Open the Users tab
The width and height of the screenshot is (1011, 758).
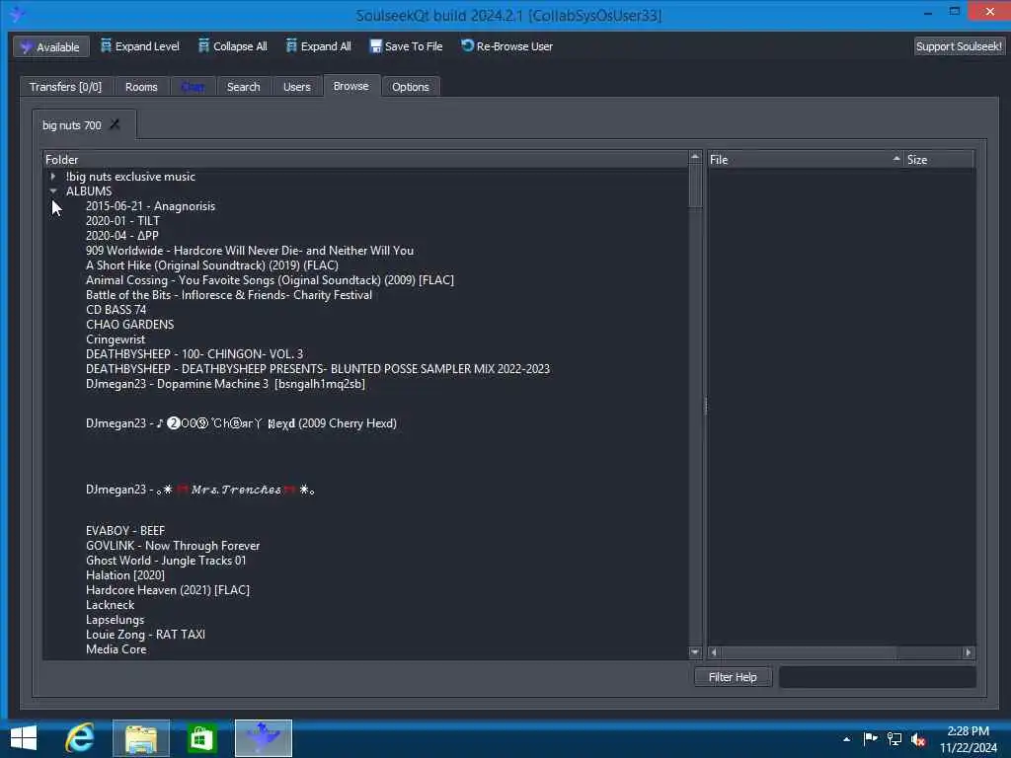click(x=296, y=87)
